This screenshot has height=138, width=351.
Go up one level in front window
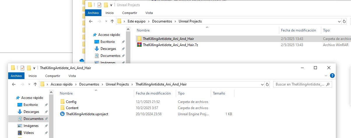pos(35,84)
